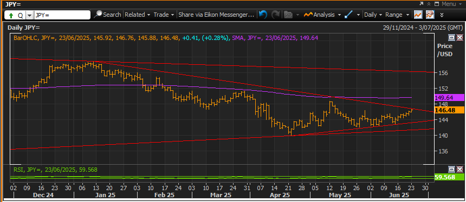Close the RSI panel
466x202 pixels.
[x=459, y=169]
